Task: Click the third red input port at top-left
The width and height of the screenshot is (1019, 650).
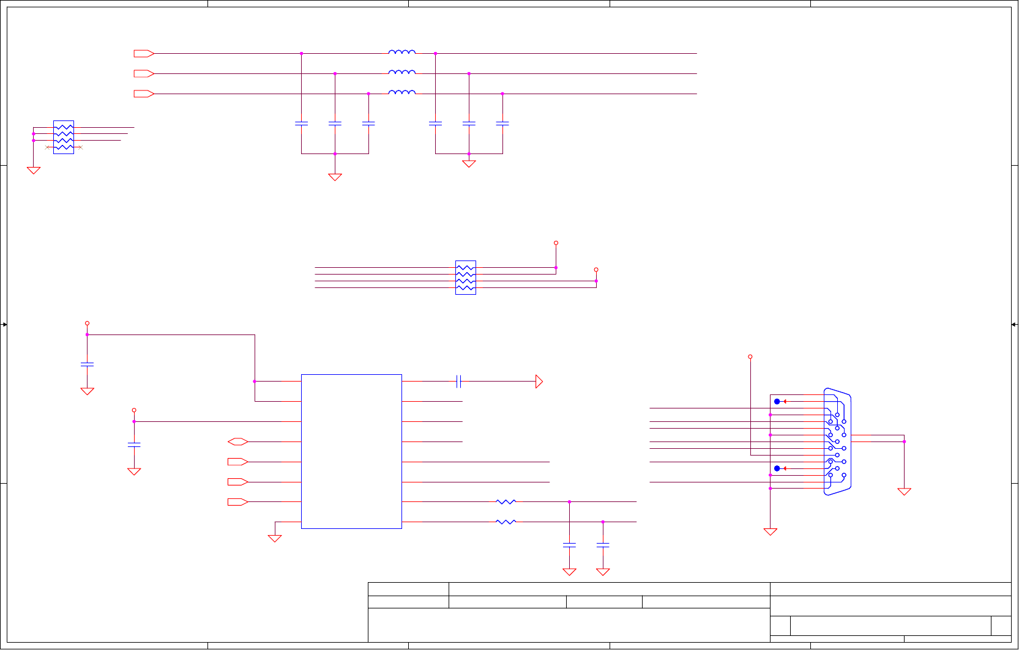Action: [144, 94]
